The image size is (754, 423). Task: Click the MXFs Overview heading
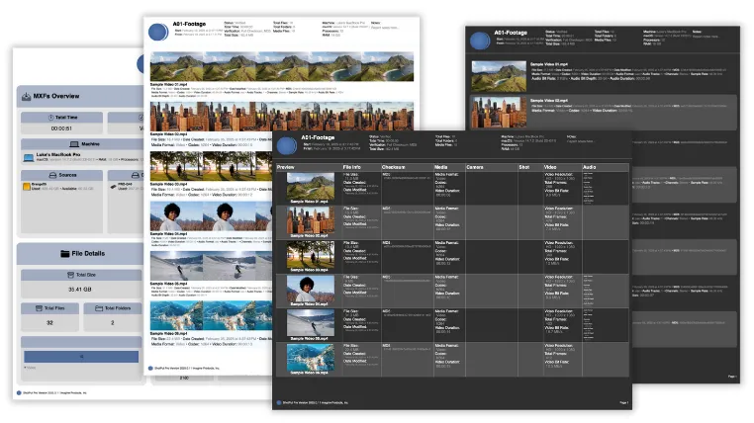tap(56, 96)
